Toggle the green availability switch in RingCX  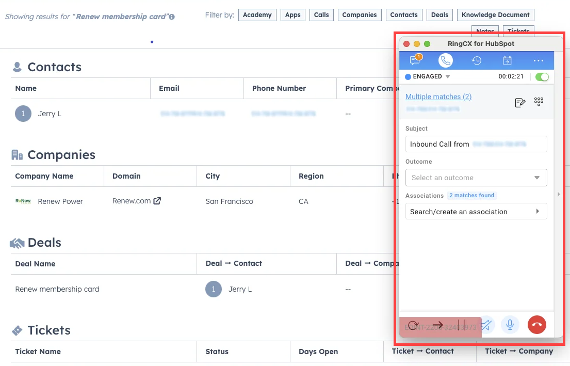coord(542,77)
